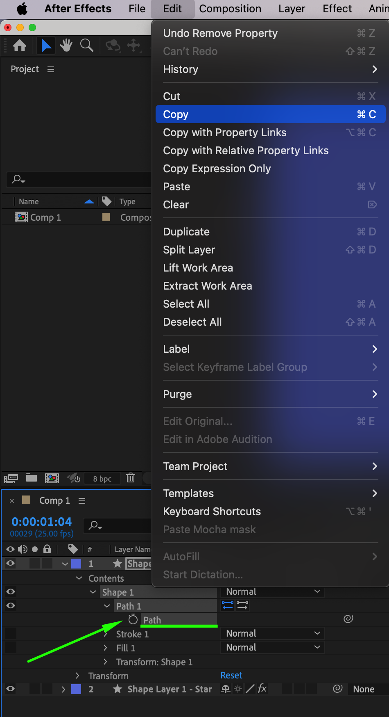Image resolution: width=389 pixels, height=717 pixels.
Task: Click the new composition icon
Action: pos(52,478)
